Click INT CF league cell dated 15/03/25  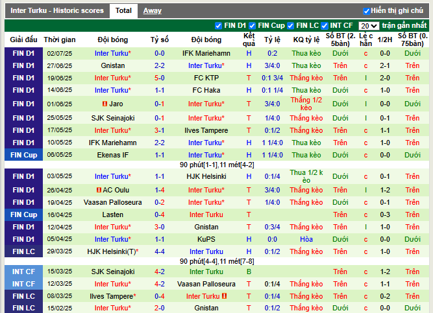tap(24, 272)
